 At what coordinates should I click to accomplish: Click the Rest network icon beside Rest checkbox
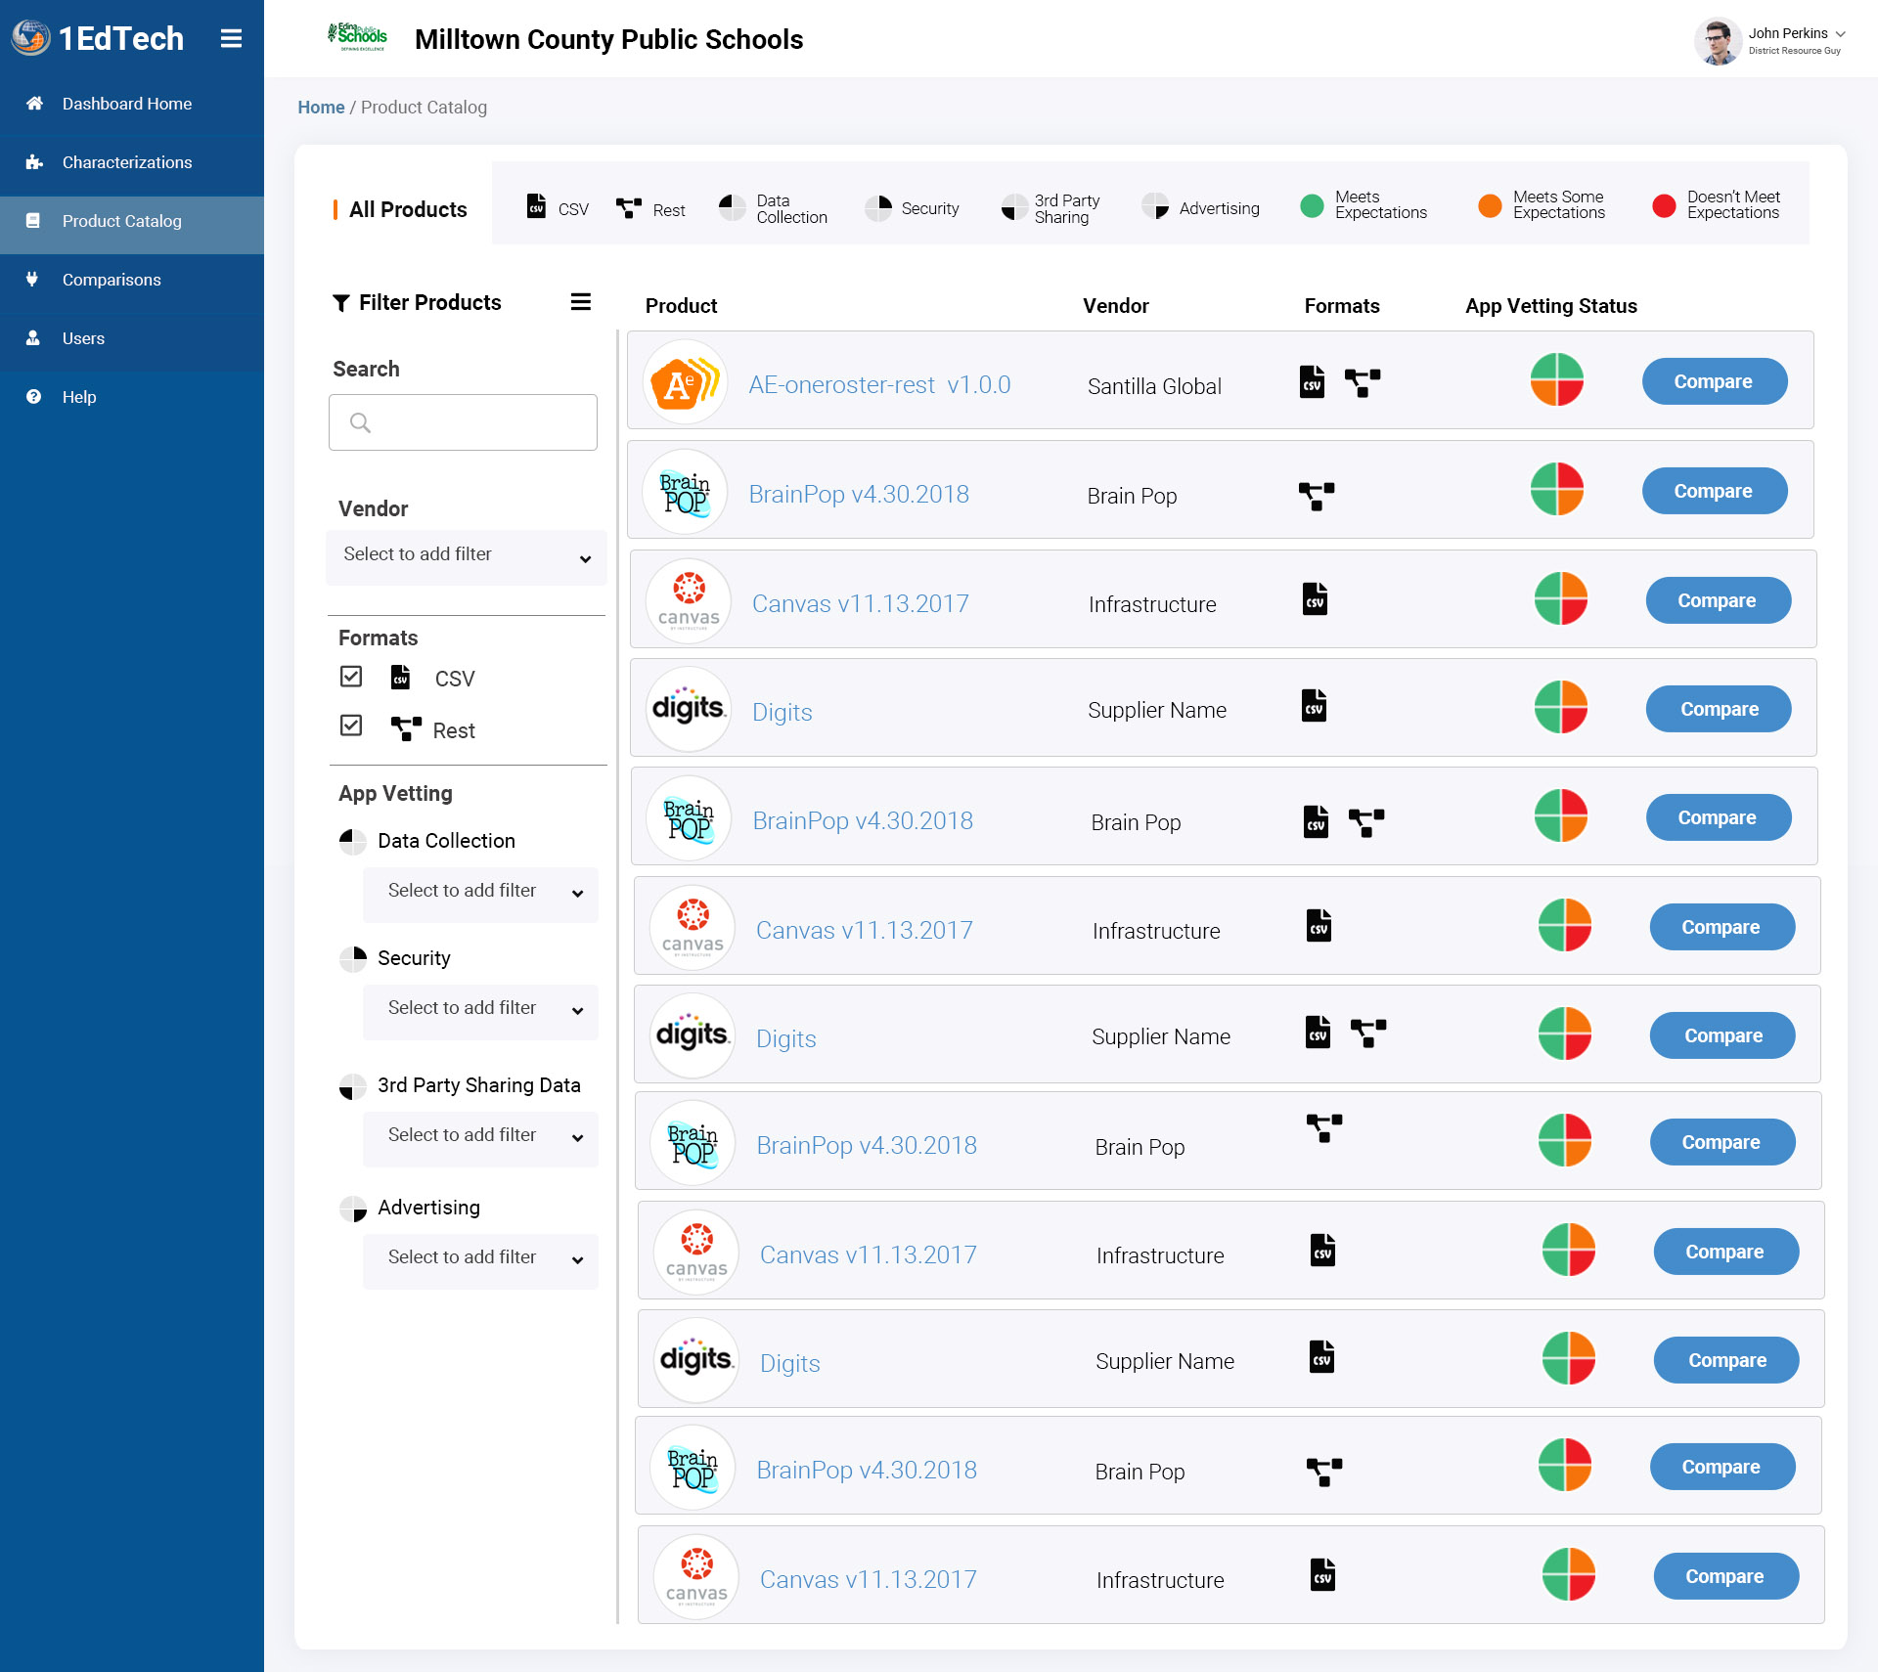406,728
